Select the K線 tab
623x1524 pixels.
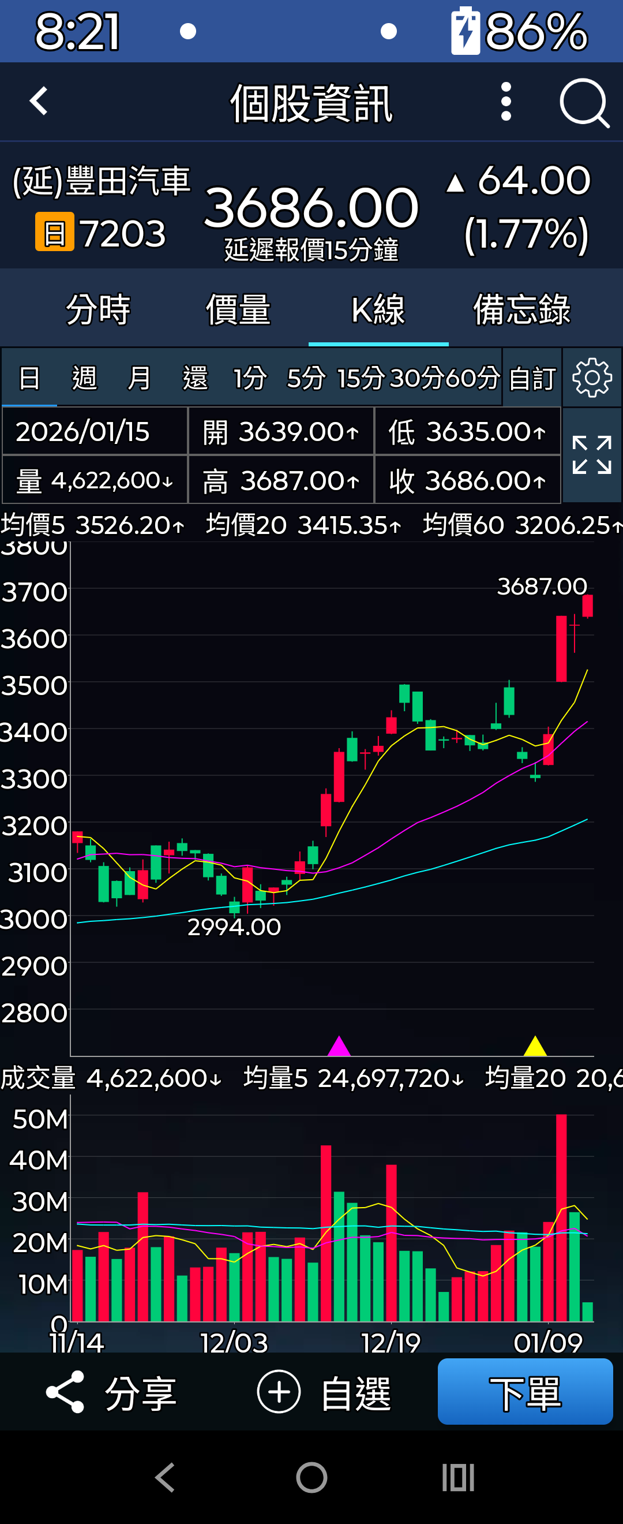pos(378,309)
